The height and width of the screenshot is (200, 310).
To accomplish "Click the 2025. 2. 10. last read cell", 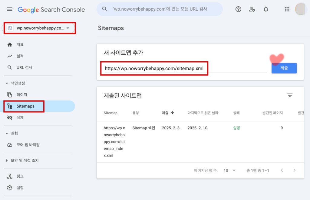I will point(198,128).
